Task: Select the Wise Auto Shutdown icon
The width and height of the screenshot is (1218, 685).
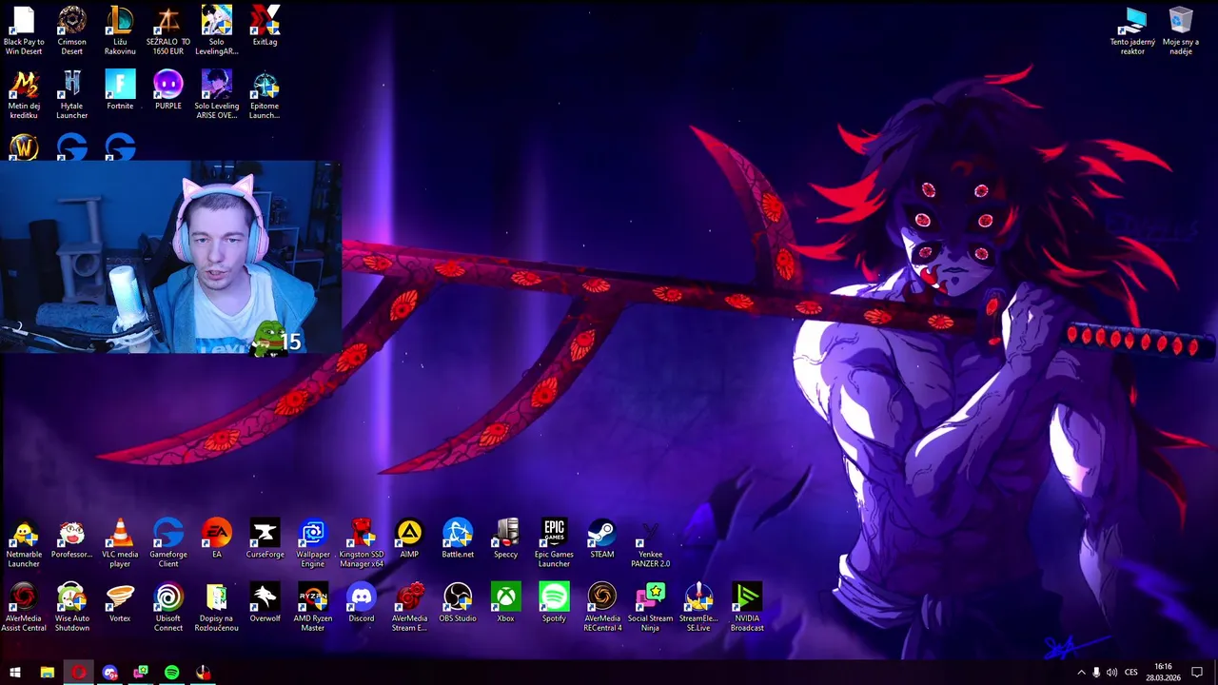Action: click(71, 607)
